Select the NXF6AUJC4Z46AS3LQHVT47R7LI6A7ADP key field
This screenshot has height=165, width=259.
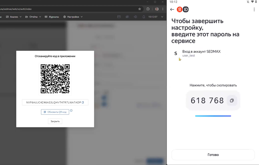(x=55, y=103)
